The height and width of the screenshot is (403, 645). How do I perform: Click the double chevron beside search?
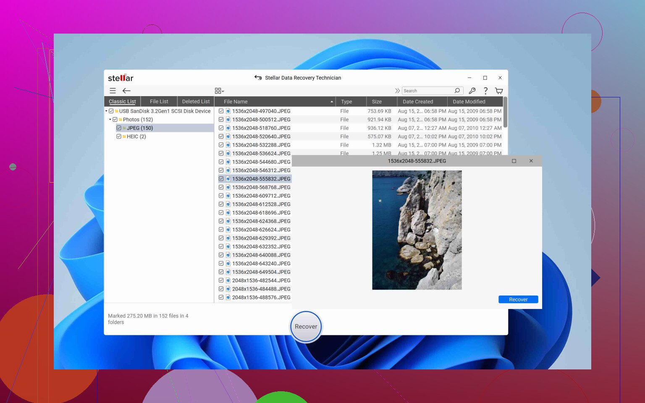tap(397, 91)
